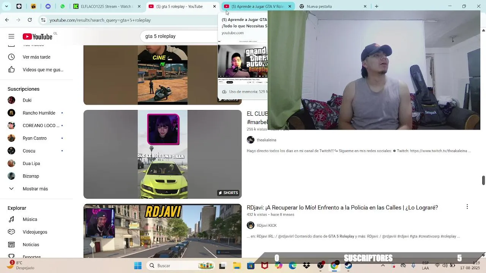Close the Nueva pestaña tab
Image resolution: width=486 pixels, height=273 pixels.
tap(365, 6)
